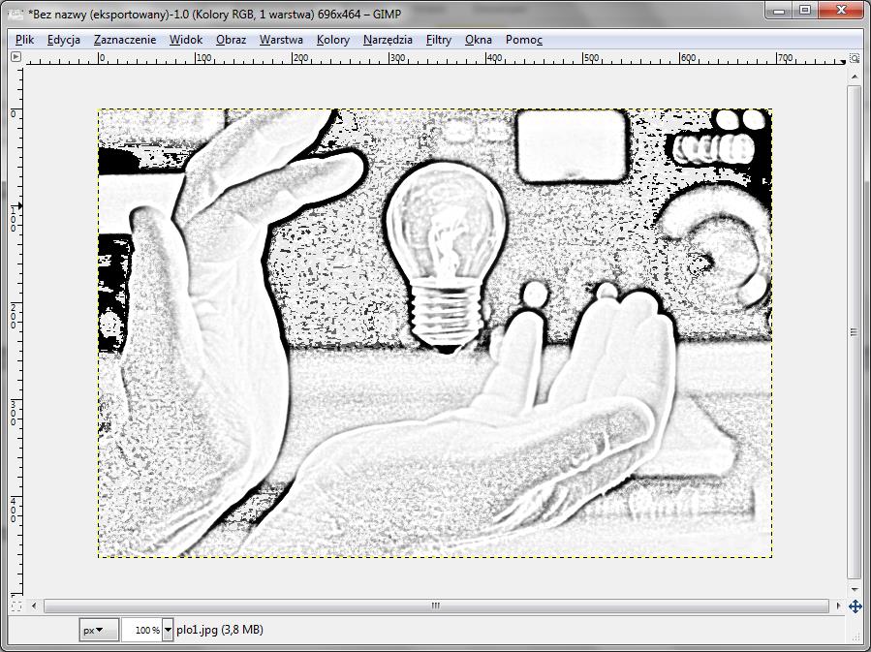The width and height of the screenshot is (871, 652).
Task: Click the vertical scrollbar up arrow
Action: point(855,77)
